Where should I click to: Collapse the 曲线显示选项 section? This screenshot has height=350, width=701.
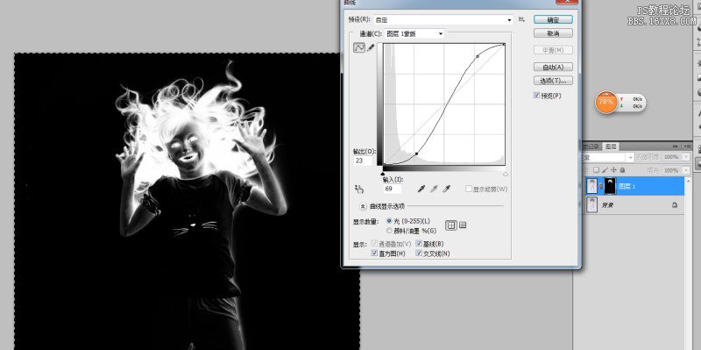(x=363, y=206)
